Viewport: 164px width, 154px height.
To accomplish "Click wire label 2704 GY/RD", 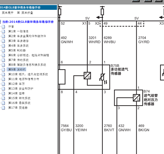I will (144, 40).
